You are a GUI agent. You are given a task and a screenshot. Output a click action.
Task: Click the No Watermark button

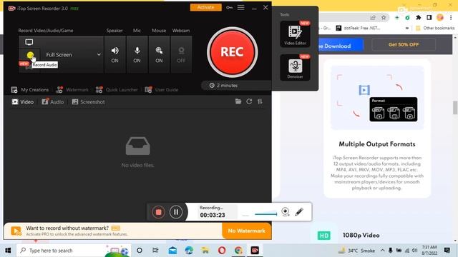pos(246,231)
